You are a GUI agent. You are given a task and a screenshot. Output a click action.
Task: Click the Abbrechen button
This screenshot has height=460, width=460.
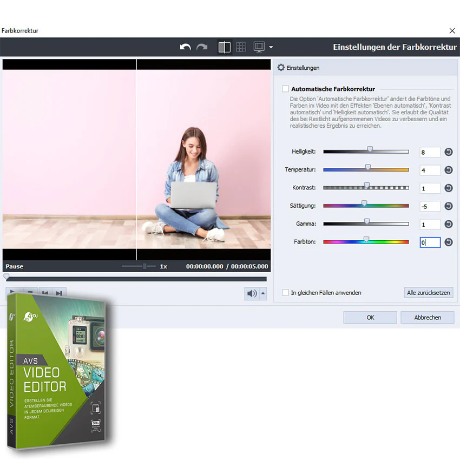[428, 318]
